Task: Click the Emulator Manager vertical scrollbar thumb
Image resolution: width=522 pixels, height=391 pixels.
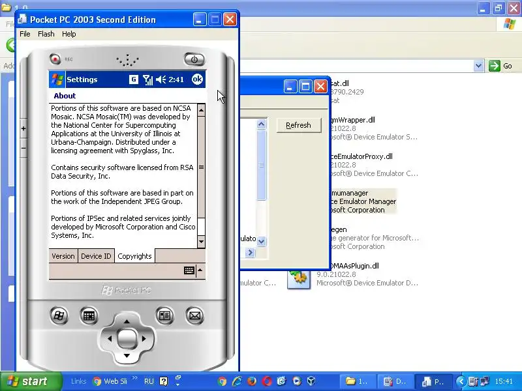Action: tap(262, 165)
